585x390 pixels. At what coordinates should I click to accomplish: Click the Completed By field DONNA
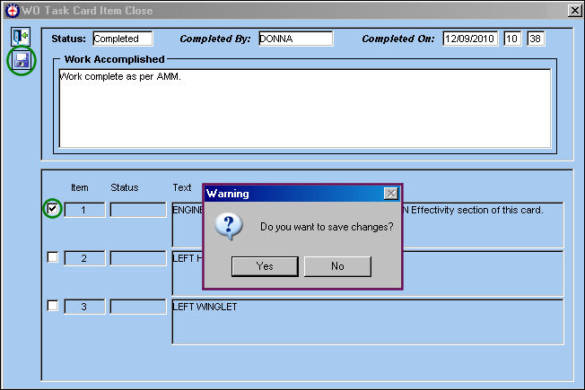[x=295, y=39]
